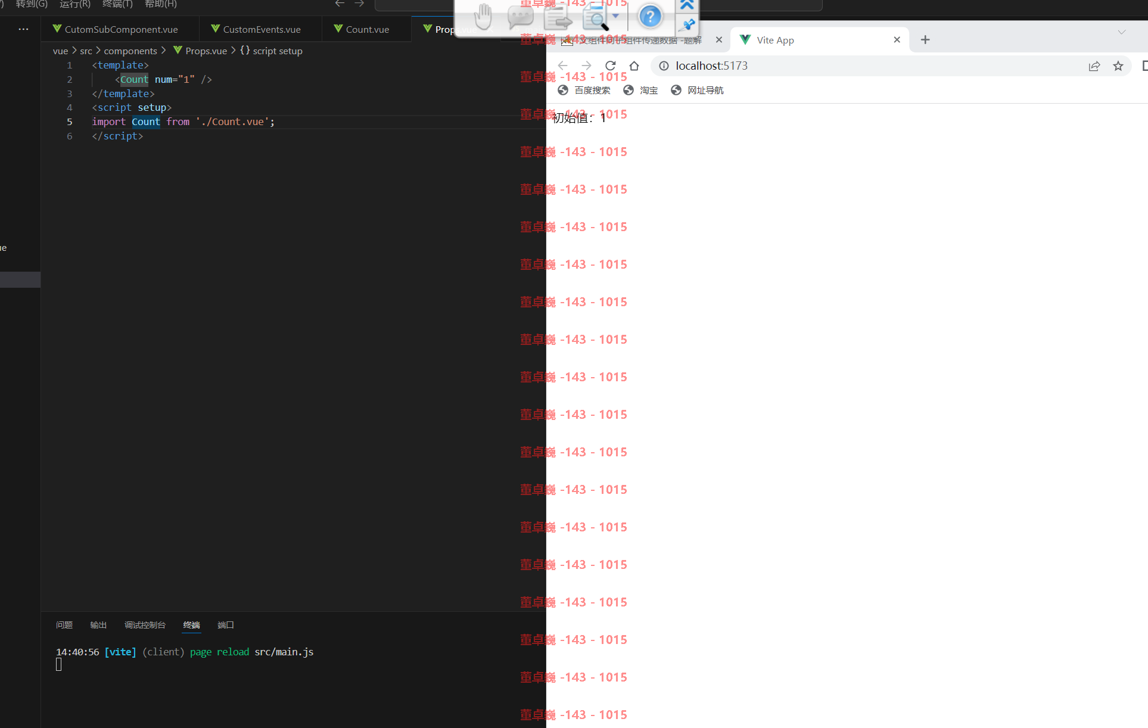Open a new browser tab

click(925, 40)
